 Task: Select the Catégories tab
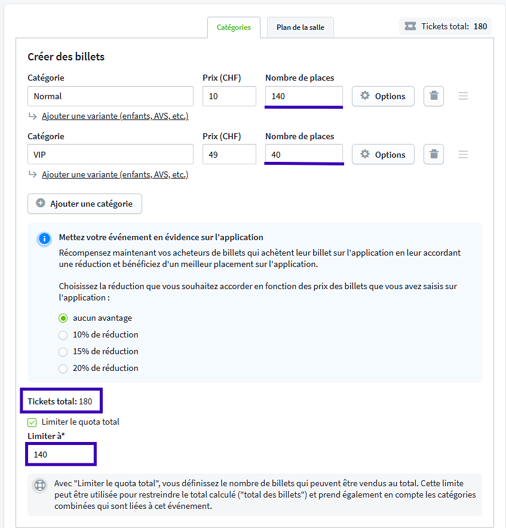pos(234,27)
